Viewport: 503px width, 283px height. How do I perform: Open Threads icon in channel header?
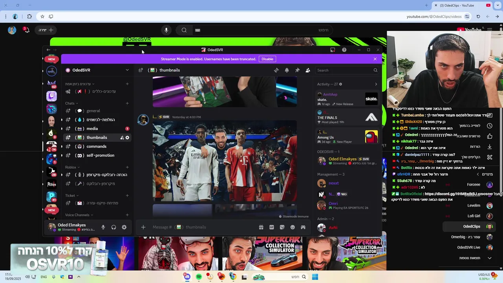click(276, 70)
